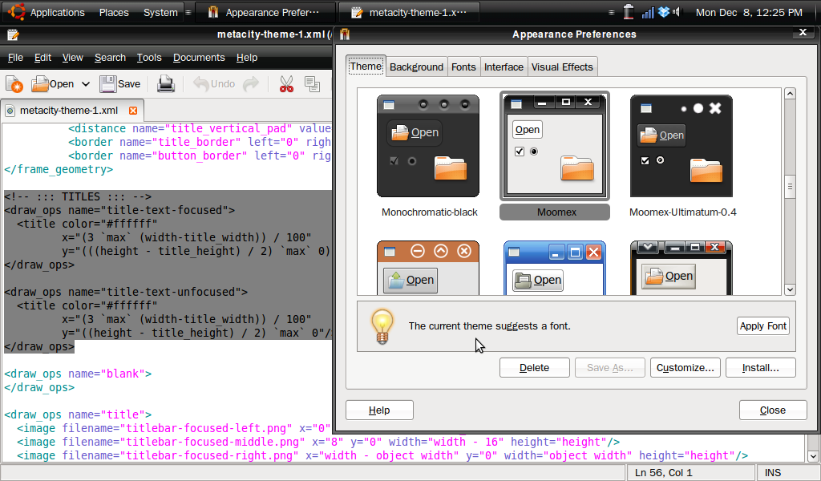Image resolution: width=821 pixels, height=481 pixels.
Task: Close the metacity-theme-1.xml document tab
Action: coord(133,111)
